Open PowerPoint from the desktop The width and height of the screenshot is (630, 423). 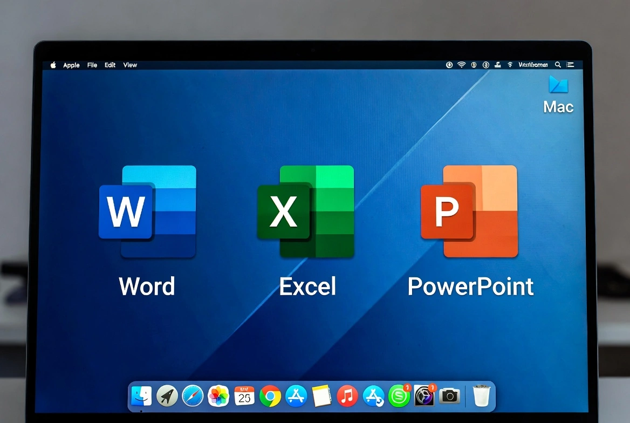(469, 213)
